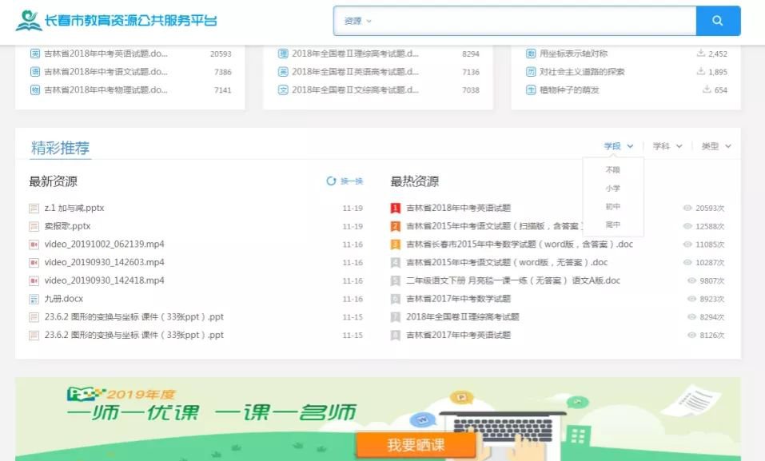765x461 pixels.
Task: Open z.1 加与减.pptx resource
Action: pyautogui.click(x=74, y=209)
